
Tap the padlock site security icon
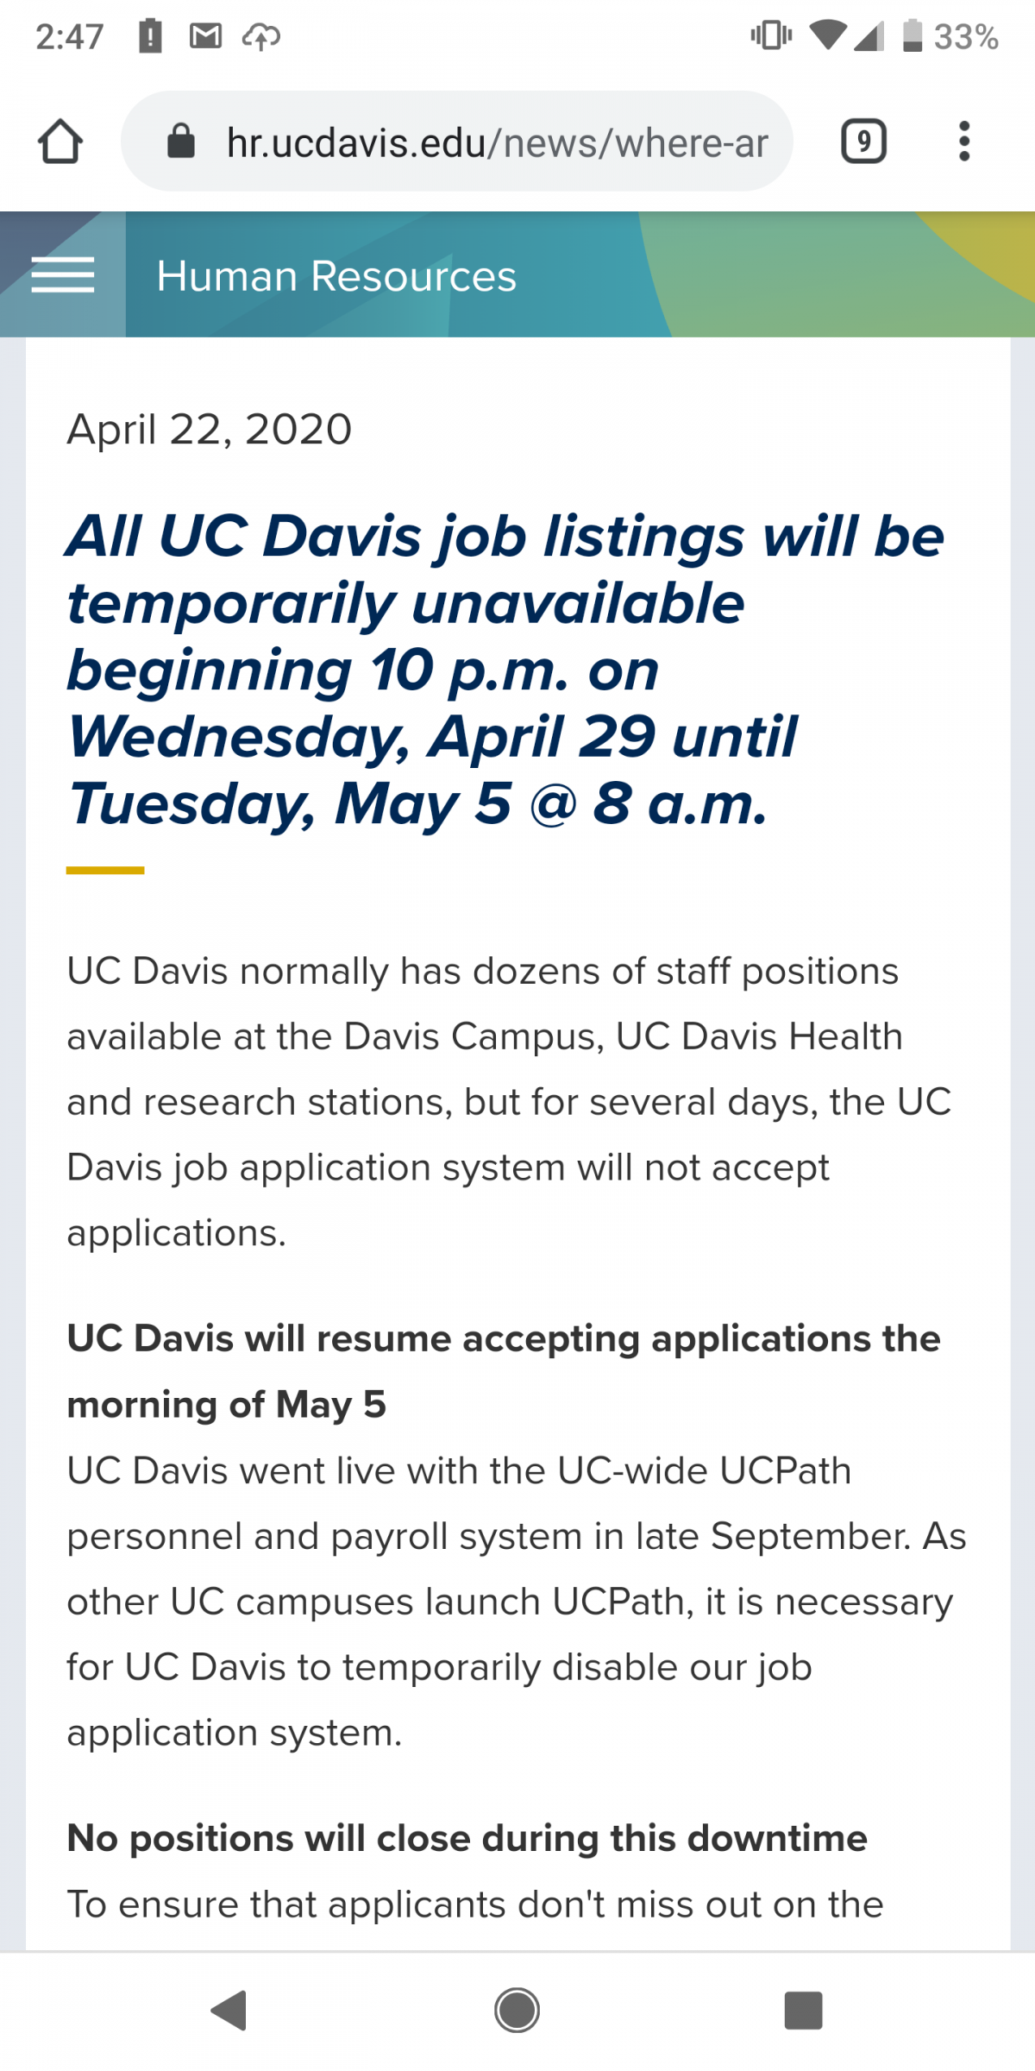181,142
